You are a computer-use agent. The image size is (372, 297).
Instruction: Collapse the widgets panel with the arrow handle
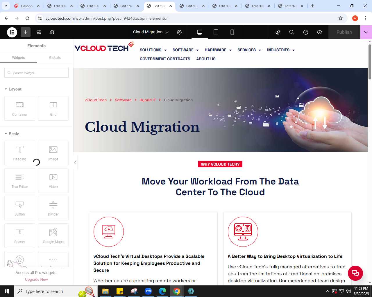point(75,162)
